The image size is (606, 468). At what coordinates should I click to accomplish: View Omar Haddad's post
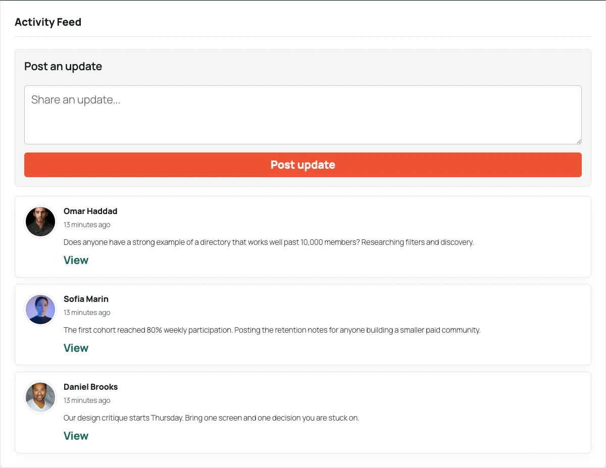(x=76, y=261)
